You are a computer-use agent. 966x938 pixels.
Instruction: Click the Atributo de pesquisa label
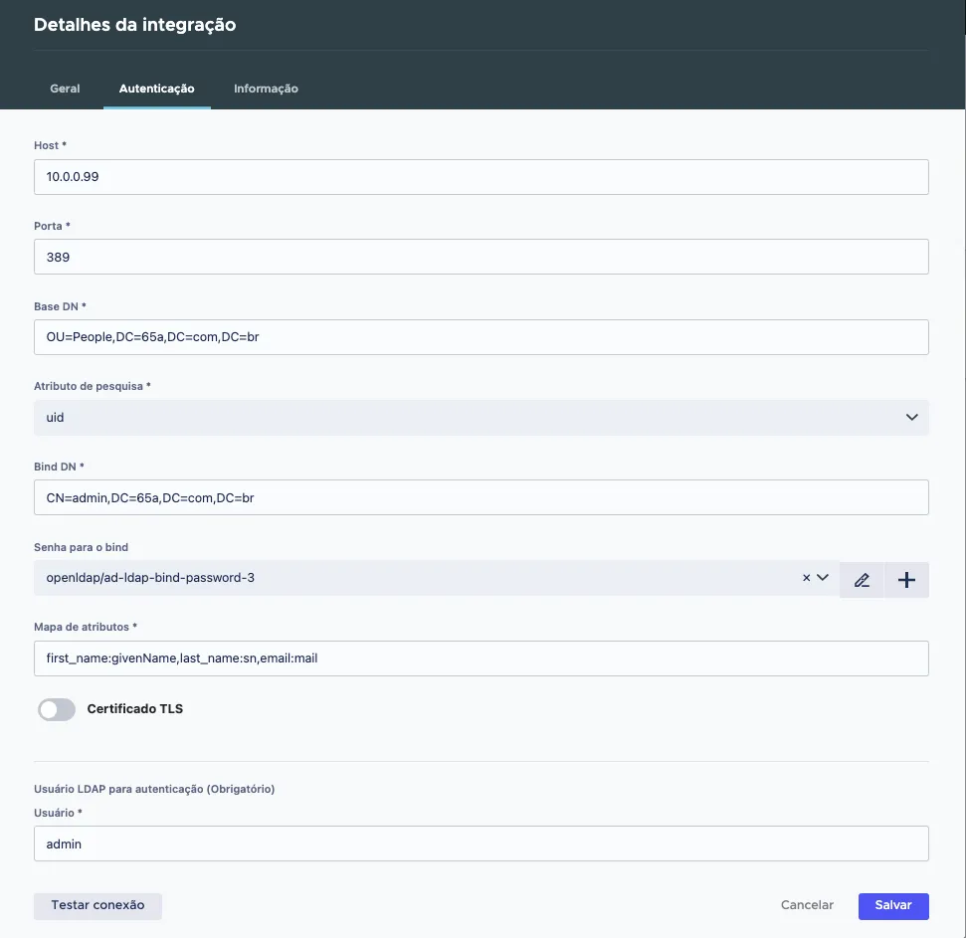pyautogui.click(x=93, y=386)
